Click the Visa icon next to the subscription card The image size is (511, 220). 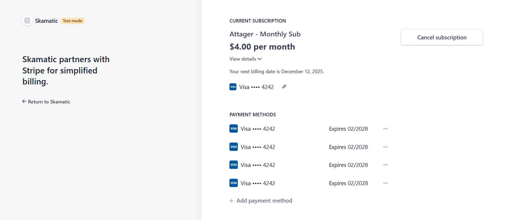(x=233, y=87)
